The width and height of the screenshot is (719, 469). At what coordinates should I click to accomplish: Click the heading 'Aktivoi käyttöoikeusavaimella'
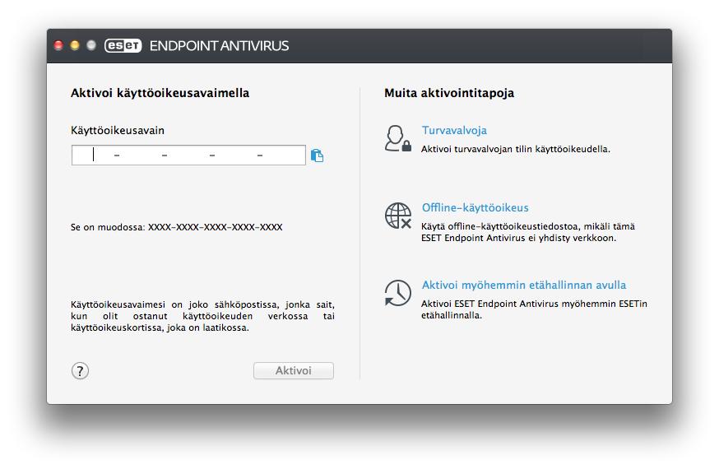click(x=160, y=93)
